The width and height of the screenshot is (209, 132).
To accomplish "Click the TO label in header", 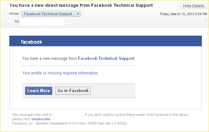I will point(17,21).
